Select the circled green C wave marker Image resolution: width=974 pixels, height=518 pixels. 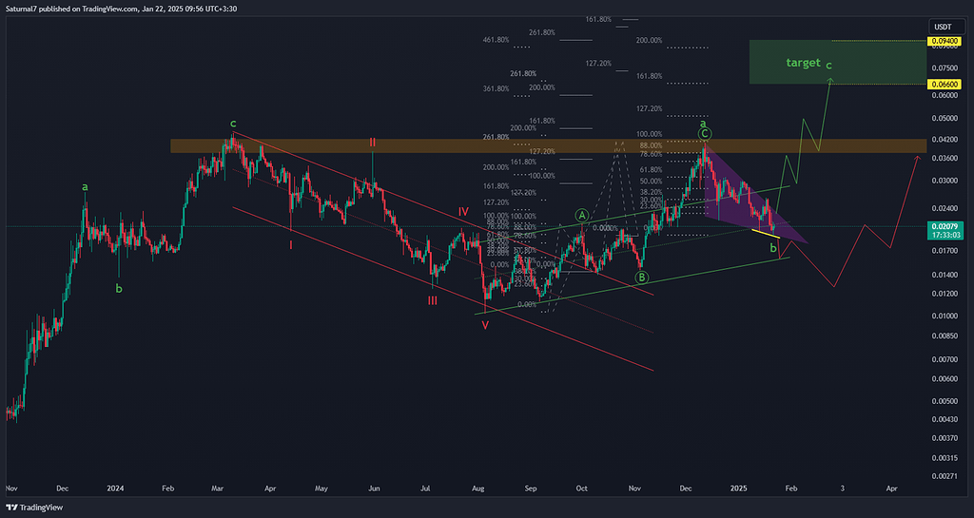pos(705,134)
